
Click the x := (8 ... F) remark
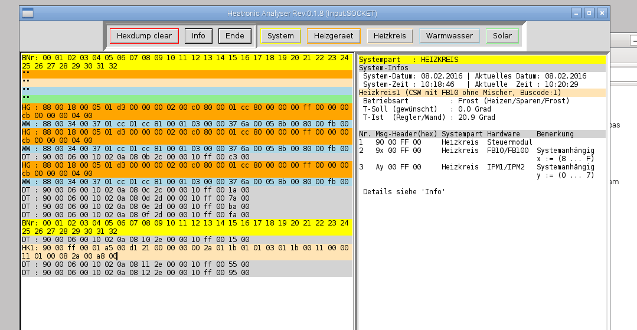(x=566, y=158)
